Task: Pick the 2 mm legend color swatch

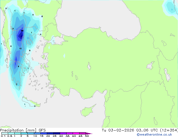Action: 24,133
